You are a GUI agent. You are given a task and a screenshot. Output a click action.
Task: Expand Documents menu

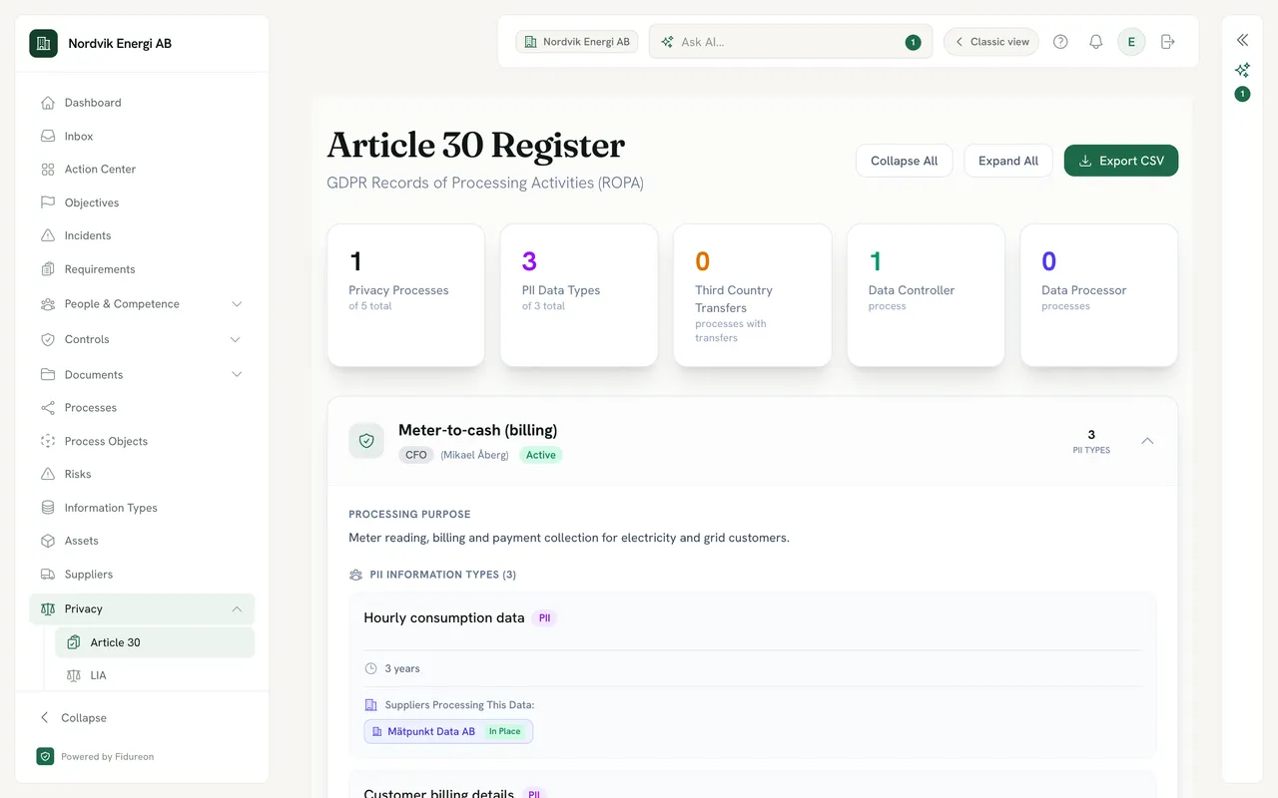142,375
